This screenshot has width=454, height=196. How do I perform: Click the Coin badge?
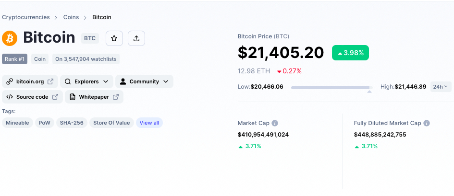(x=40, y=59)
